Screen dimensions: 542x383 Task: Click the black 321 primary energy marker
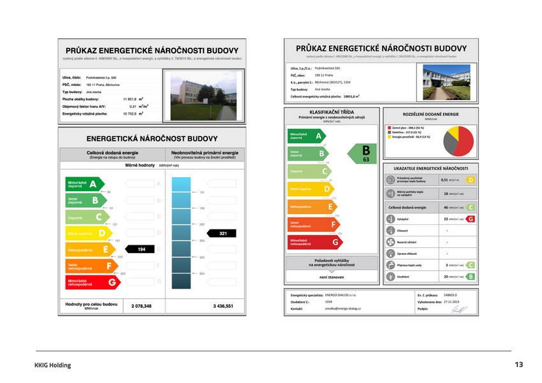click(223, 234)
